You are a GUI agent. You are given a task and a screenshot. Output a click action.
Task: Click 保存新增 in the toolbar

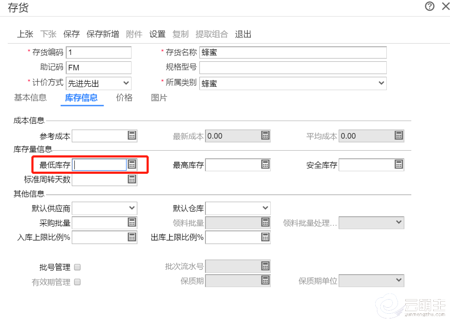click(103, 34)
